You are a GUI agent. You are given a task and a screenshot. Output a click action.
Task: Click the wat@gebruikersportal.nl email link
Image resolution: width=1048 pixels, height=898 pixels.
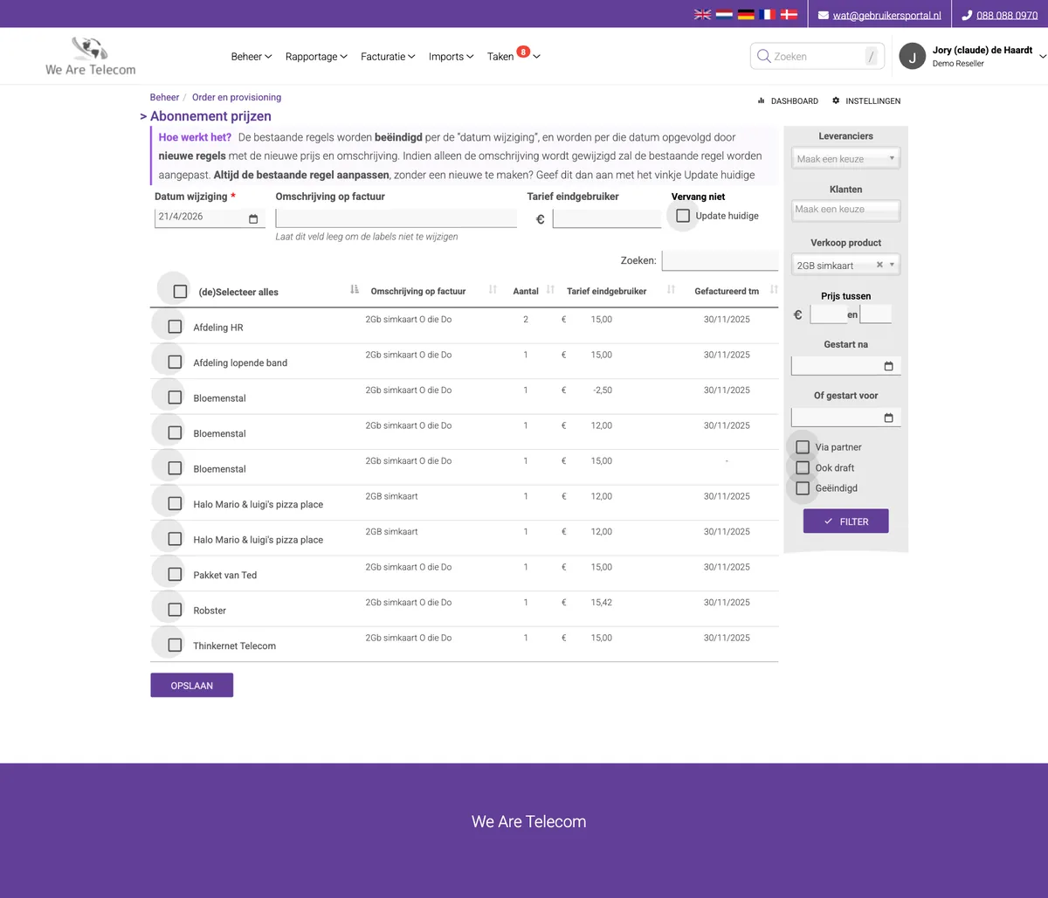tap(886, 16)
